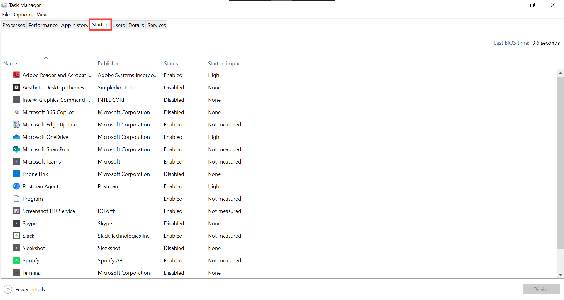This screenshot has width=564, height=300.
Task: Click the Slack icon
Action: click(16, 236)
